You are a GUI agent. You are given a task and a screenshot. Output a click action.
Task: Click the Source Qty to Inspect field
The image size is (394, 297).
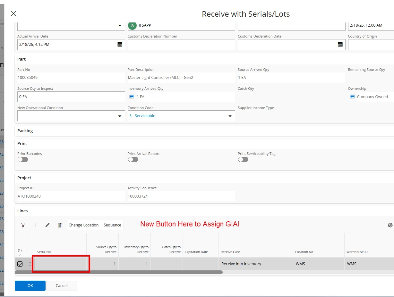pyautogui.click(x=71, y=97)
